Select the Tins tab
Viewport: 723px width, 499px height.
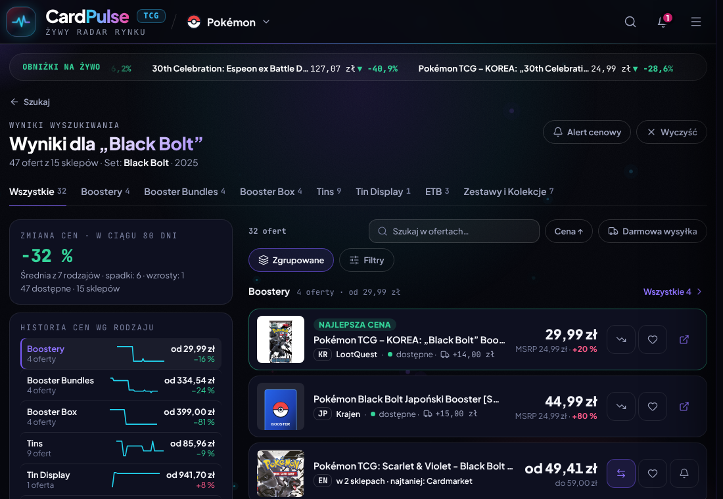[x=329, y=192]
